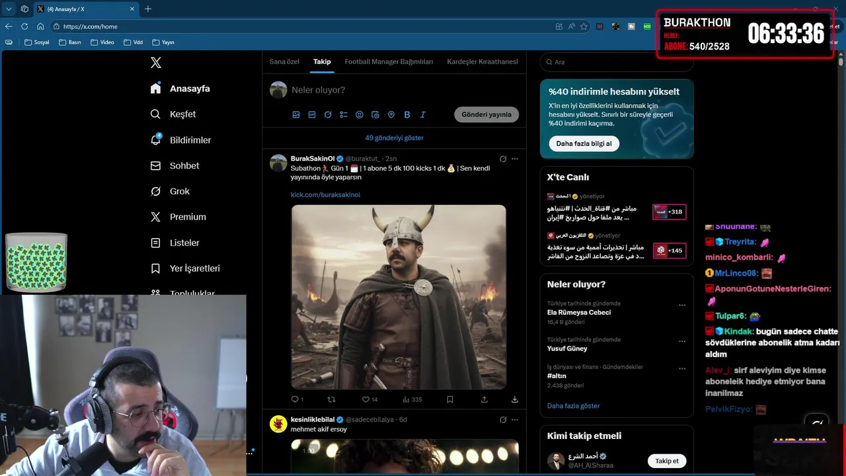Screen dimensions: 846x476
Task: Open kesinliklebilal post's more options
Action: (515, 419)
